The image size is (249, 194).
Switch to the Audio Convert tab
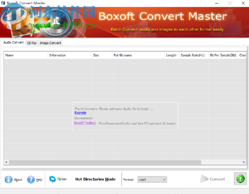(14, 42)
